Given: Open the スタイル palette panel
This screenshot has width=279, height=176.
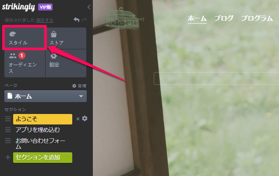Looking at the screenshot, I should pos(25,38).
